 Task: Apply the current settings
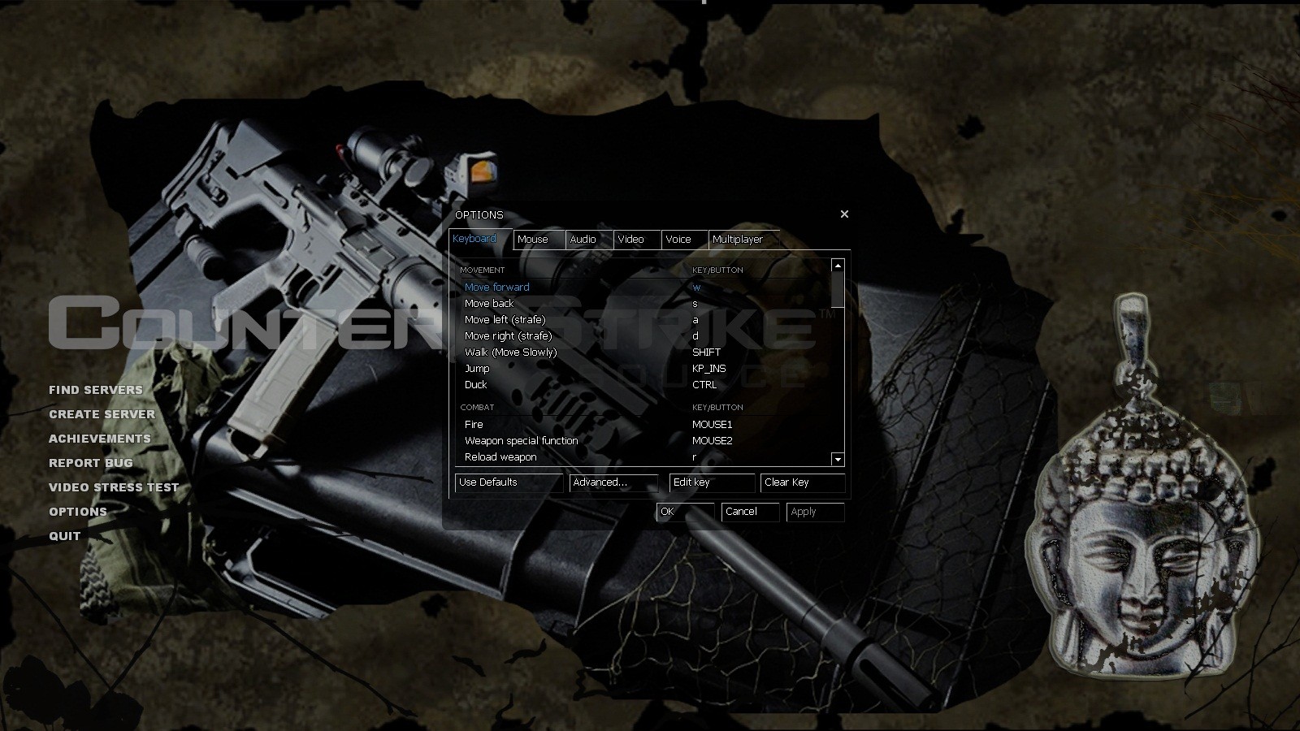(x=815, y=512)
